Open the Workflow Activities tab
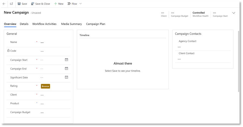Viewport: 243px width, 127px height. [x=44, y=24]
